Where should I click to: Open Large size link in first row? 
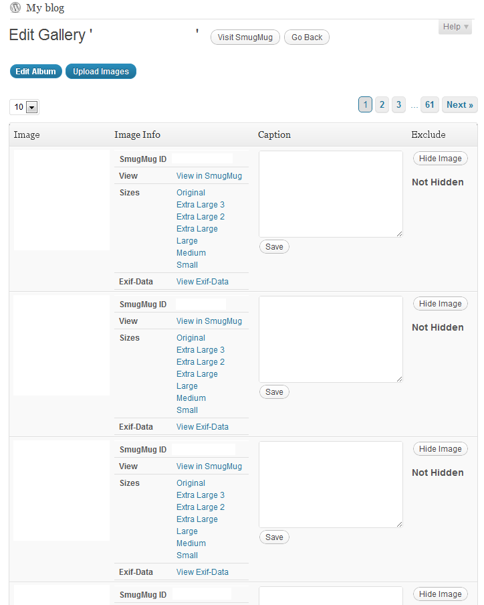pyautogui.click(x=187, y=241)
